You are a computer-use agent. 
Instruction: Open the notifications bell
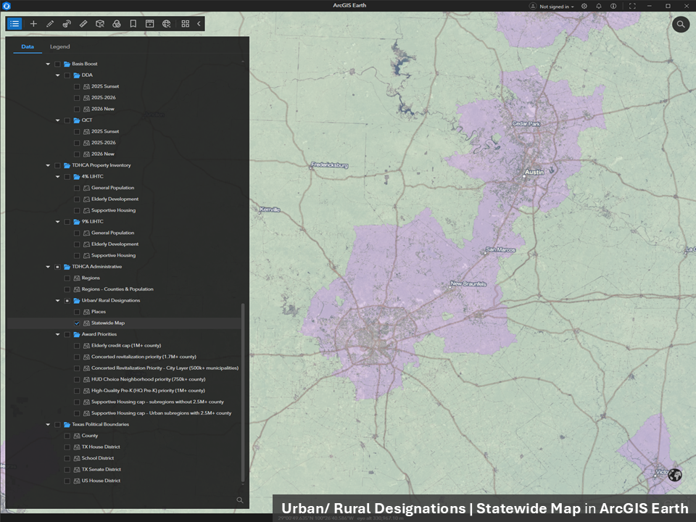pyautogui.click(x=599, y=7)
